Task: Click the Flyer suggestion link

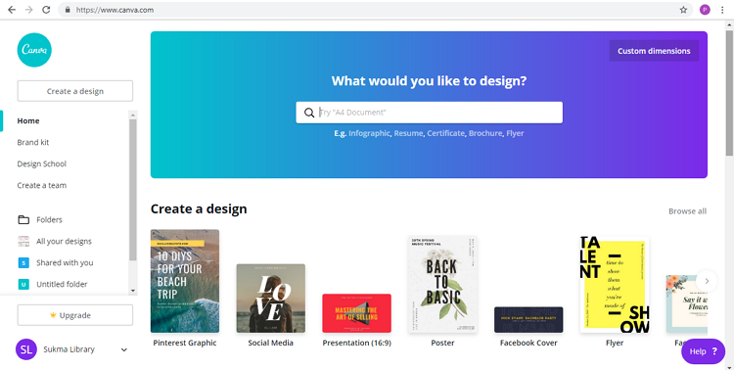Action: (515, 133)
